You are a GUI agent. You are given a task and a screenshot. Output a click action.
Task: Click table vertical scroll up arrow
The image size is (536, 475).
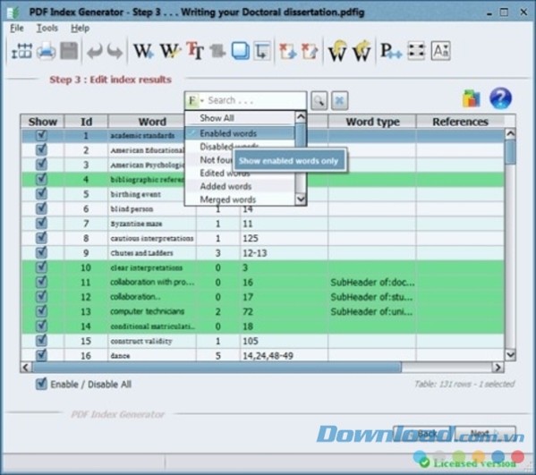coord(510,134)
